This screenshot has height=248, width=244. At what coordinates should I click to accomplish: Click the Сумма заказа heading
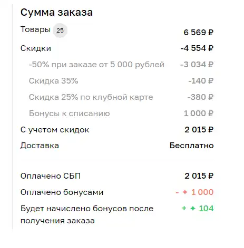(56, 13)
